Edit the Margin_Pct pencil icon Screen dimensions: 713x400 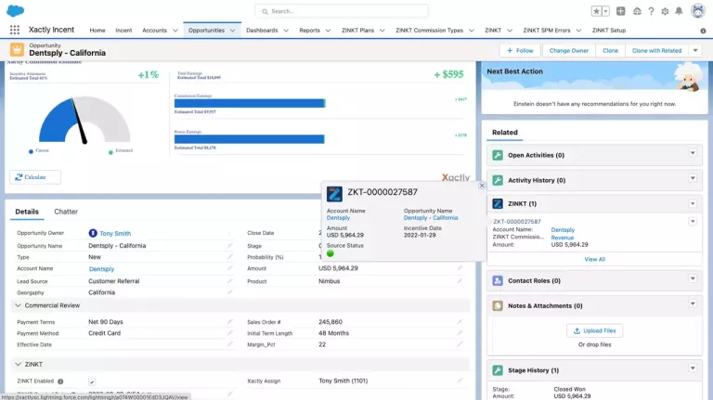(x=460, y=344)
